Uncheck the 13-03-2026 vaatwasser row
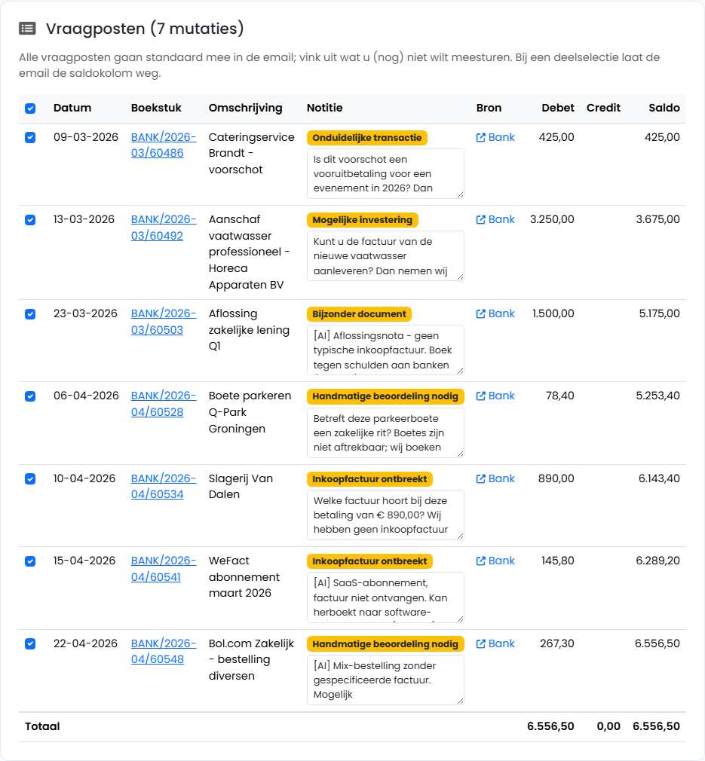Image resolution: width=705 pixels, height=761 pixels. [30, 220]
